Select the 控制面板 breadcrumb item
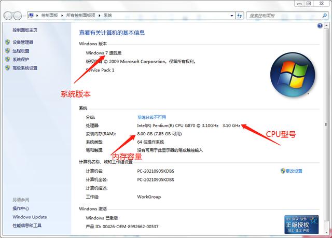This screenshot has height=238, width=332. (50, 15)
